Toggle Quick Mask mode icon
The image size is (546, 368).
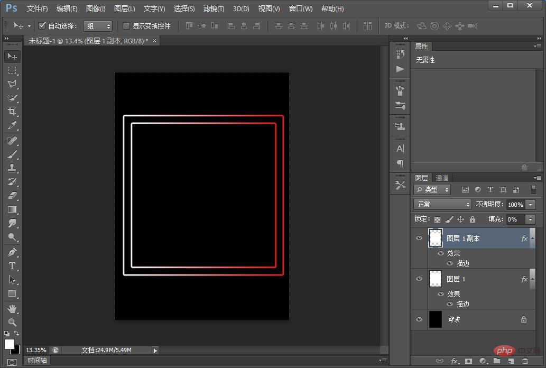tap(12, 362)
